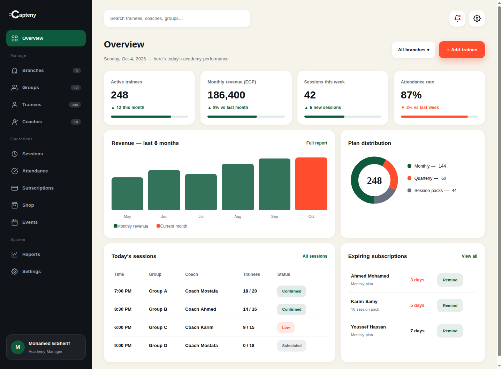Open the Mohamed ElSherif profile card

point(46,347)
